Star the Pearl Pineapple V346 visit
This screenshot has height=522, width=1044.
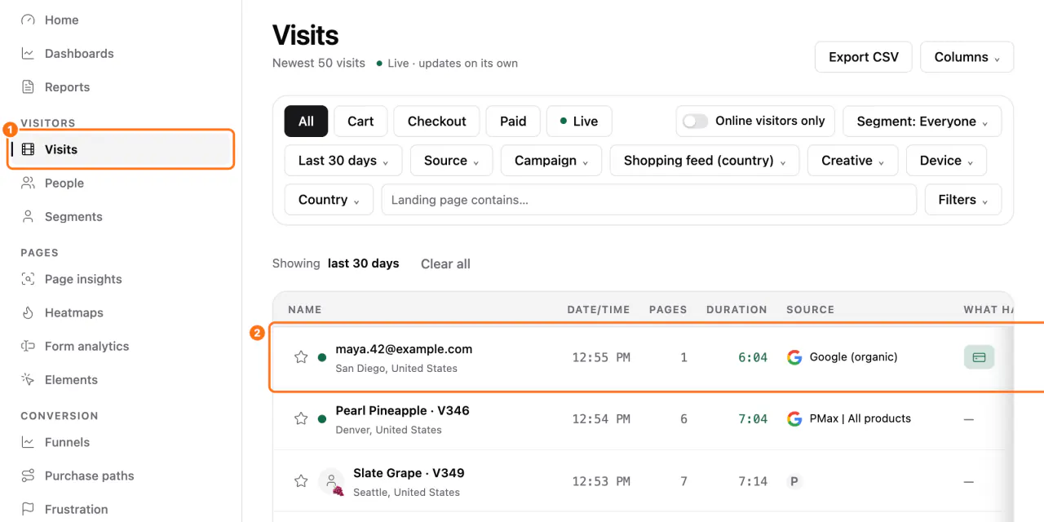point(301,418)
